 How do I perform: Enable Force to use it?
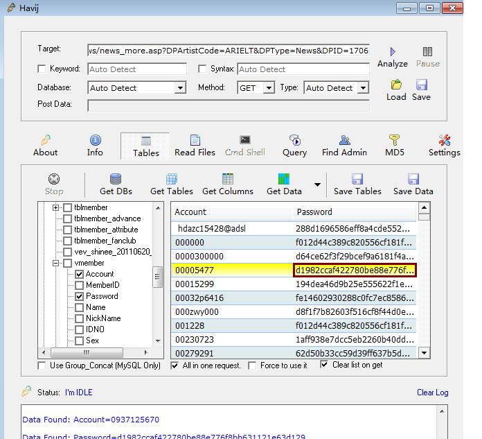(x=252, y=365)
